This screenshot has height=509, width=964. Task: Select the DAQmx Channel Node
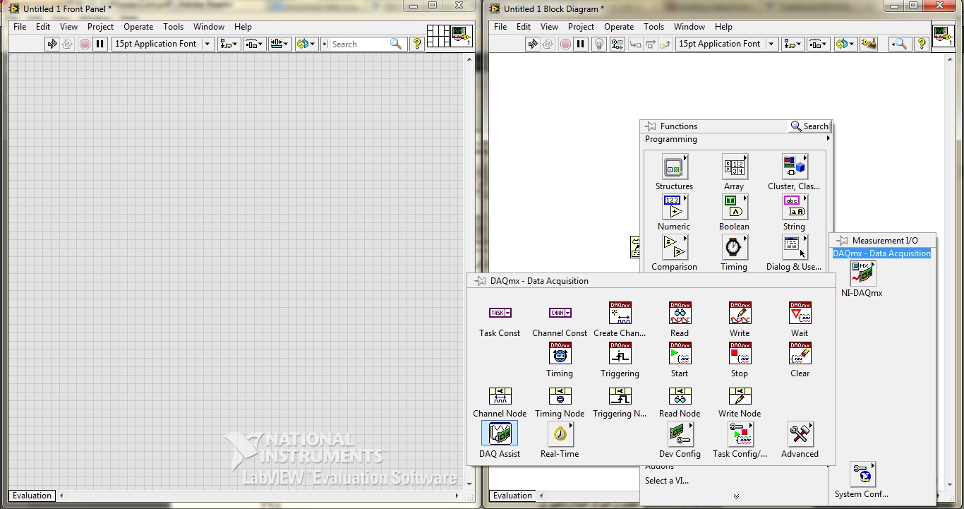pos(500,395)
